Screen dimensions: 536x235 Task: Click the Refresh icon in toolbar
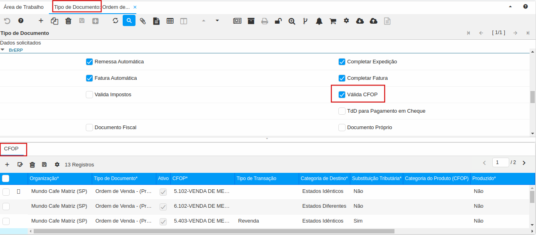[115, 21]
